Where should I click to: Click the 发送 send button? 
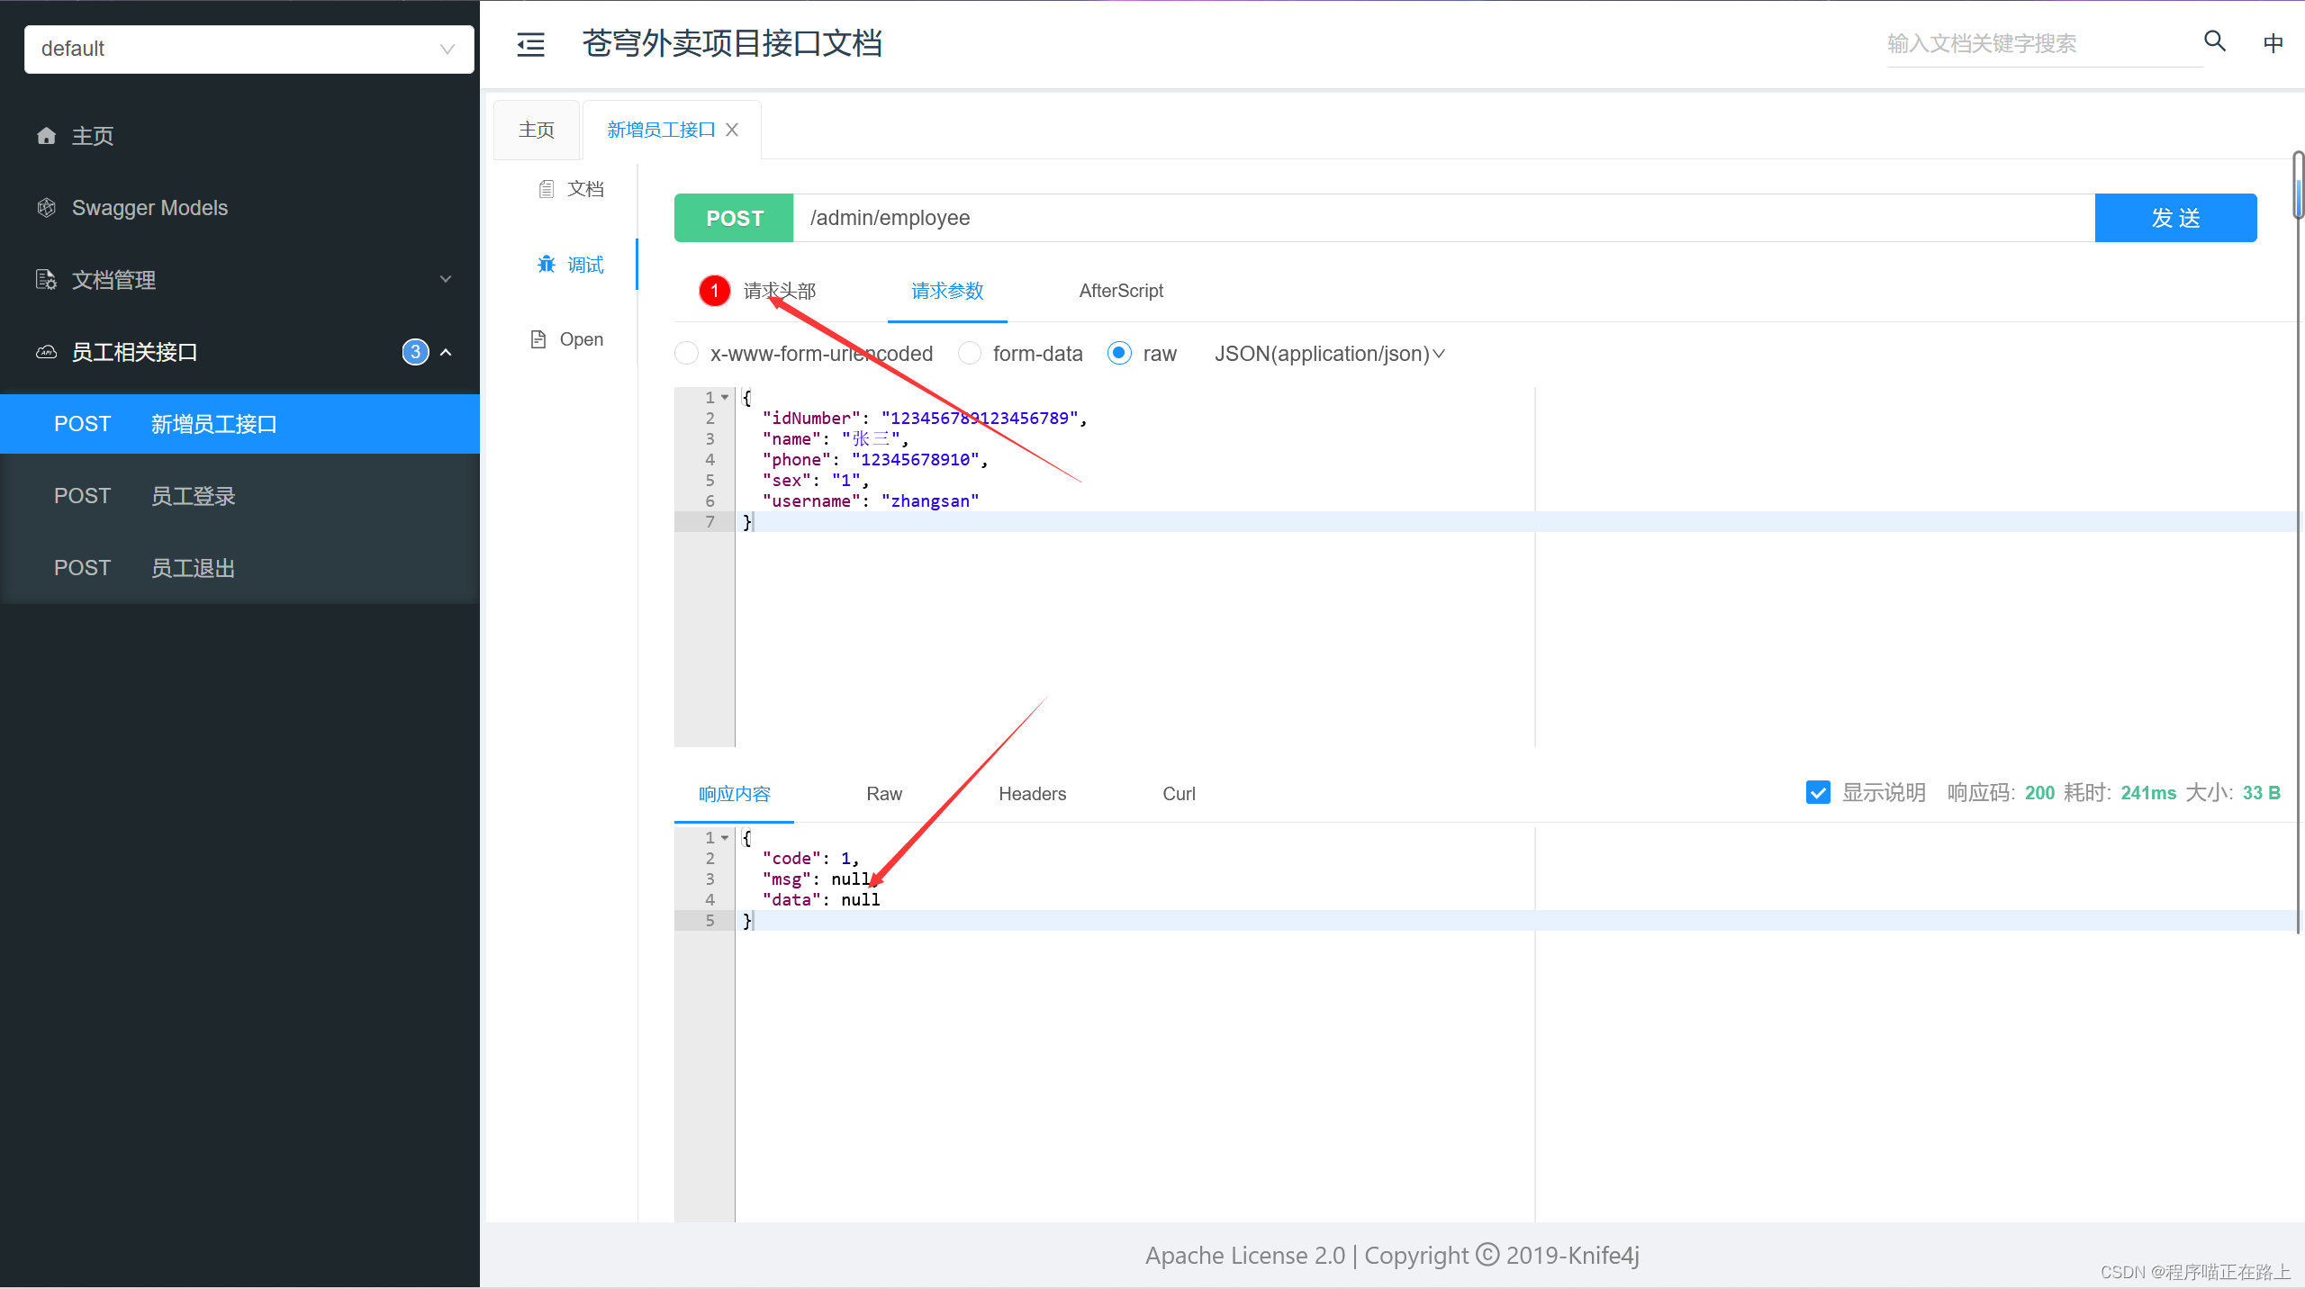pyautogui.click(x=2175, y=218)
